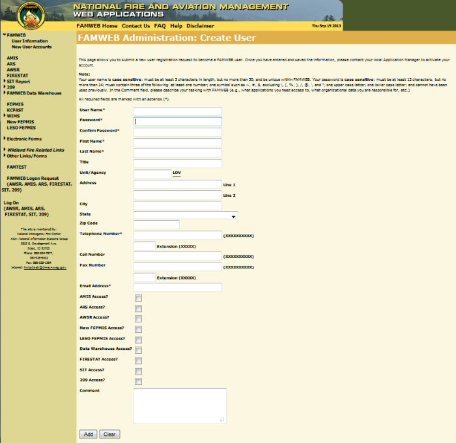Screen dimensions: 456x443
Task: Expand the SIT Report menu arrow
Action: [x=5, y=81]
